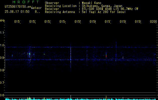Screen dimensions: 158x100
Task: Click the 0200 time axis label
Action: pos(153,21)
